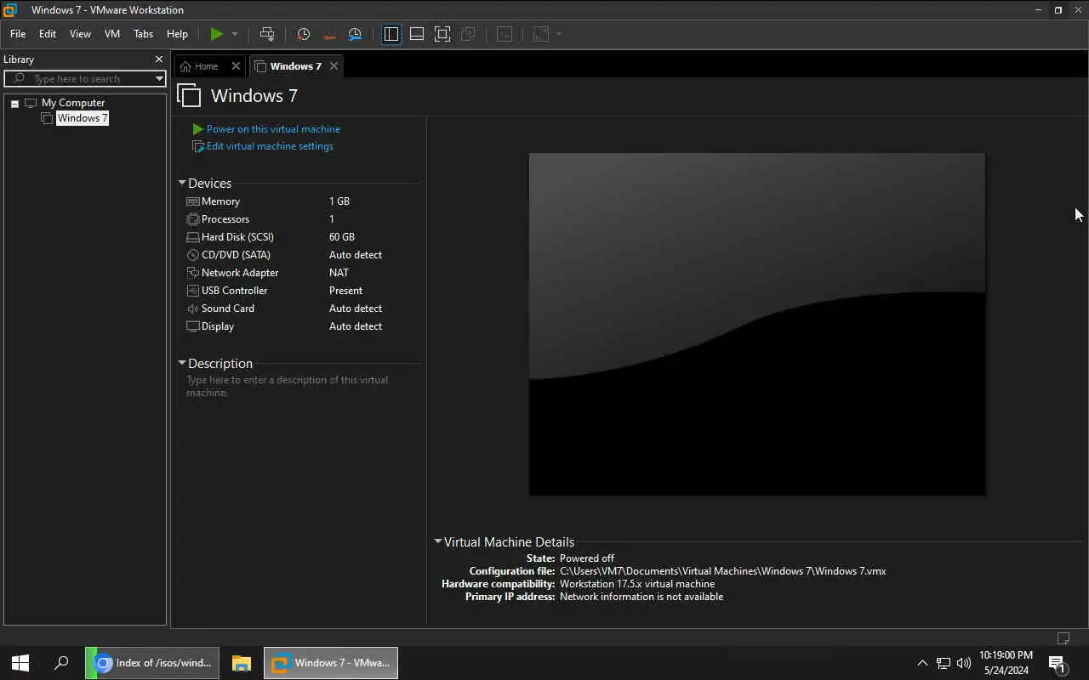Click Send Ctrl+Alt+Del toolbar icon

click(x=267, y=34)
